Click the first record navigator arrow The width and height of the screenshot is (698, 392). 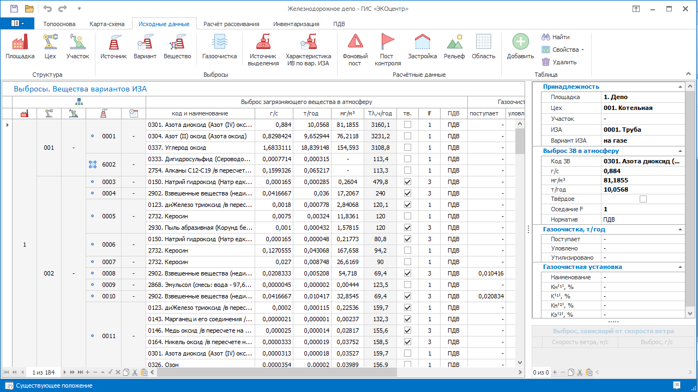(x=7, y=372)
